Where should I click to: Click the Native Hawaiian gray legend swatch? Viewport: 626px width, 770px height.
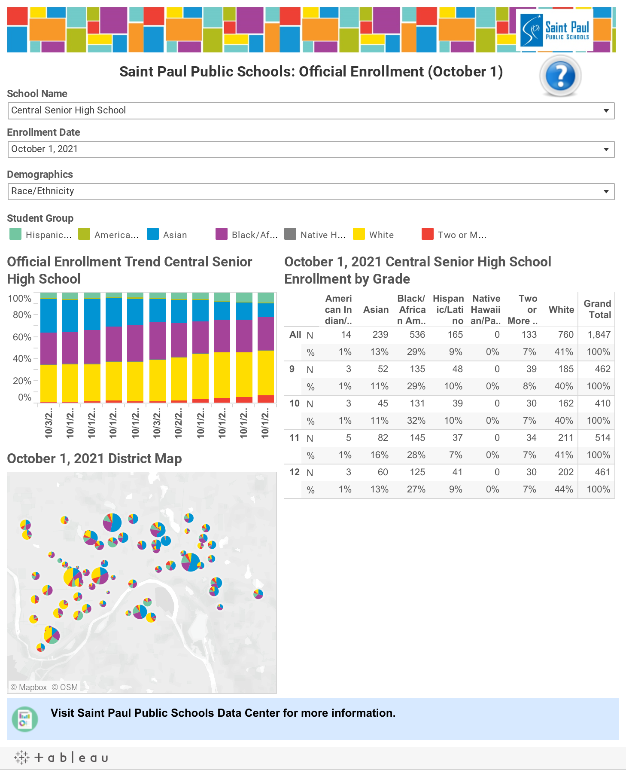290,234
